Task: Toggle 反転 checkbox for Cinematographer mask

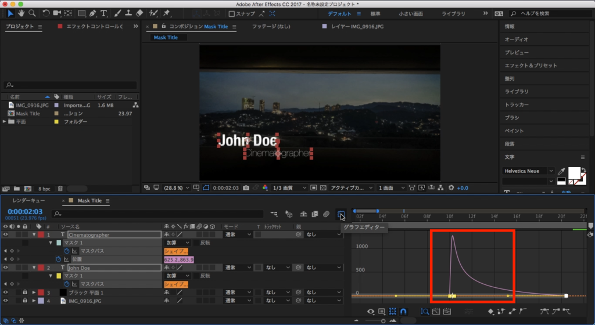Action: (x=196, y=243)
